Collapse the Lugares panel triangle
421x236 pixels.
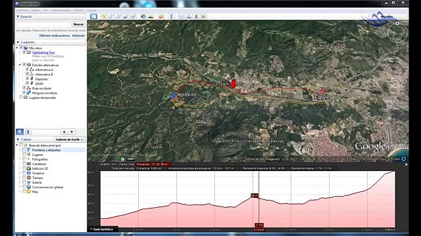[x=18, y=42]
